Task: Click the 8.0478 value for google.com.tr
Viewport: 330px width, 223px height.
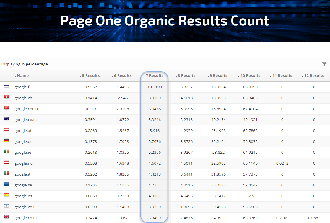Action: point(155,109)
